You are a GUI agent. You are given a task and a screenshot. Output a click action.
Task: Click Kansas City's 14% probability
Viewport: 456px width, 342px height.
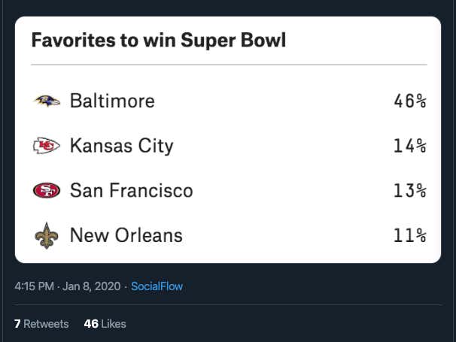click(x=410, y=146)
